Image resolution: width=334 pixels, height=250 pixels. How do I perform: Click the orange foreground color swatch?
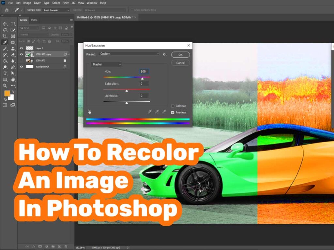7,93
